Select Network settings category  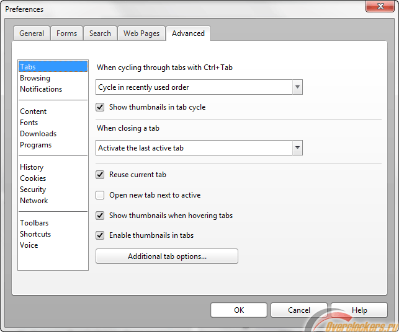(53, 201)
